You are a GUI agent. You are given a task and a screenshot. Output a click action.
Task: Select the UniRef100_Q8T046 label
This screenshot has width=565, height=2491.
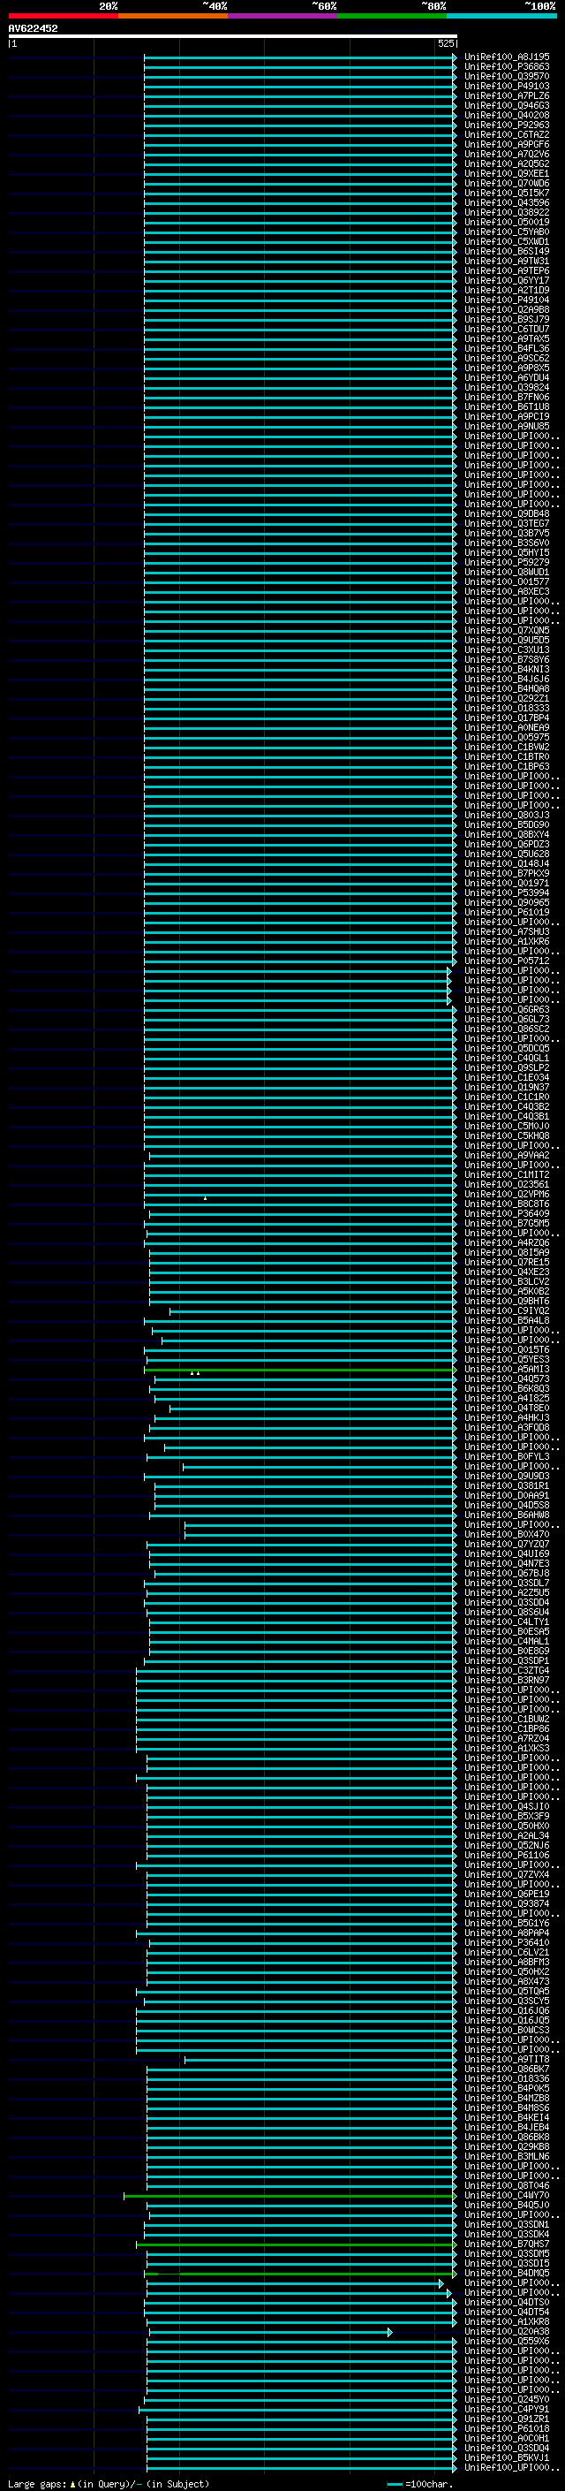pos(507,2186)
